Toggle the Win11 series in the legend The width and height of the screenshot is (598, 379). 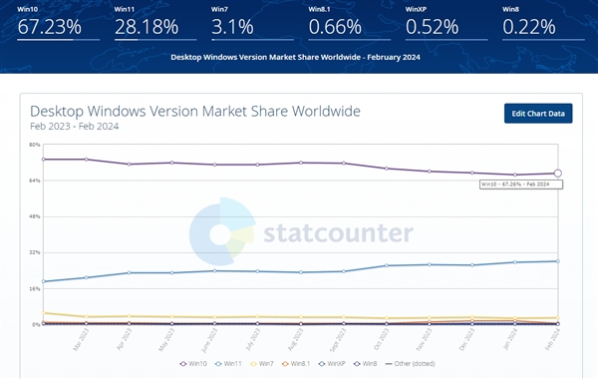point(228,364)
